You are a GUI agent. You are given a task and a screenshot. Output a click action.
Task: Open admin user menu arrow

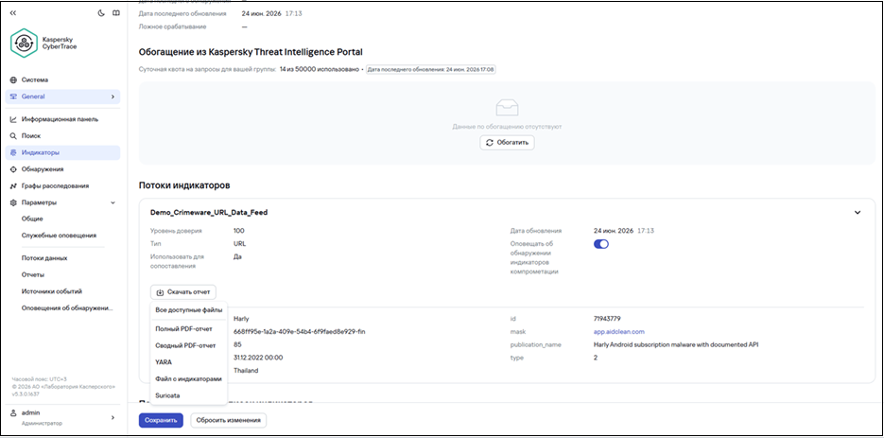pyautogui.click(x=113, y=417)
